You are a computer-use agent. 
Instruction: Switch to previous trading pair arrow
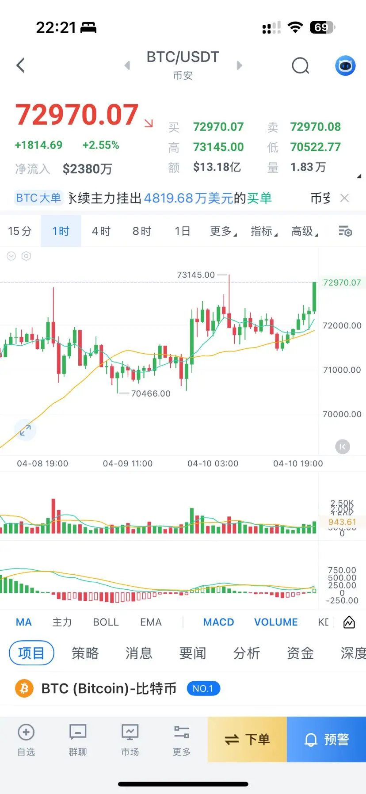coord(127,65)
